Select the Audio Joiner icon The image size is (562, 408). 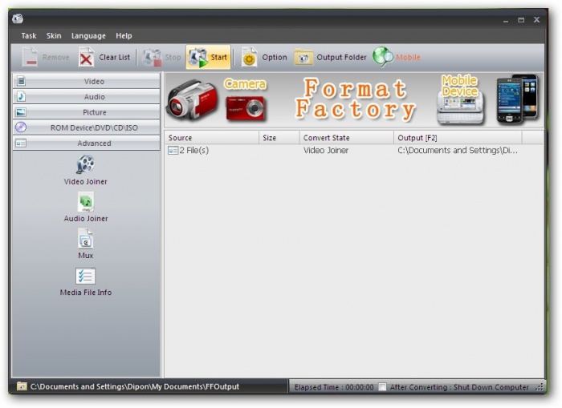86,201
